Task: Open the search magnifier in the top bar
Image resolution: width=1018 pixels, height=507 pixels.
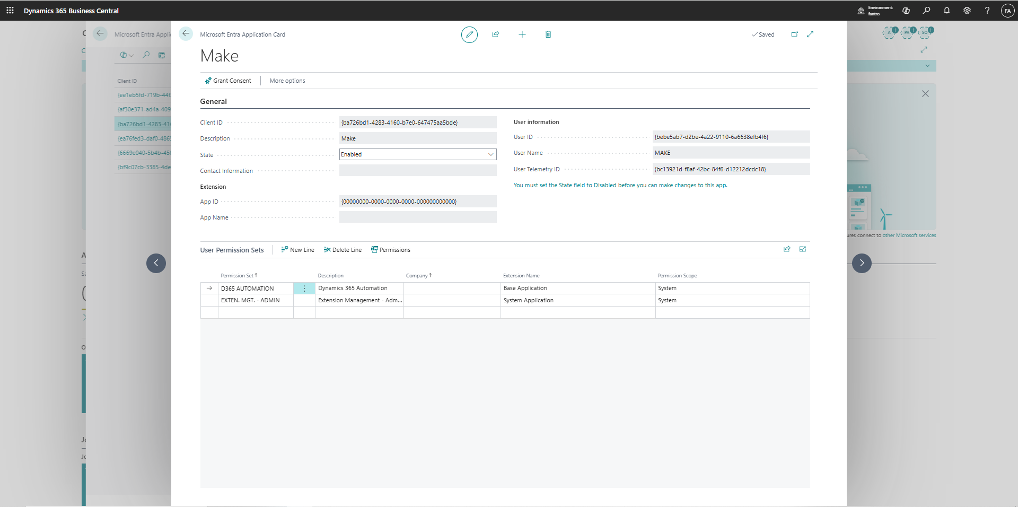Action: (x=927, y=11)
